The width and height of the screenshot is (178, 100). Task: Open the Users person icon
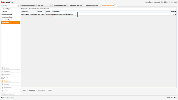click(x=3, y=91)
